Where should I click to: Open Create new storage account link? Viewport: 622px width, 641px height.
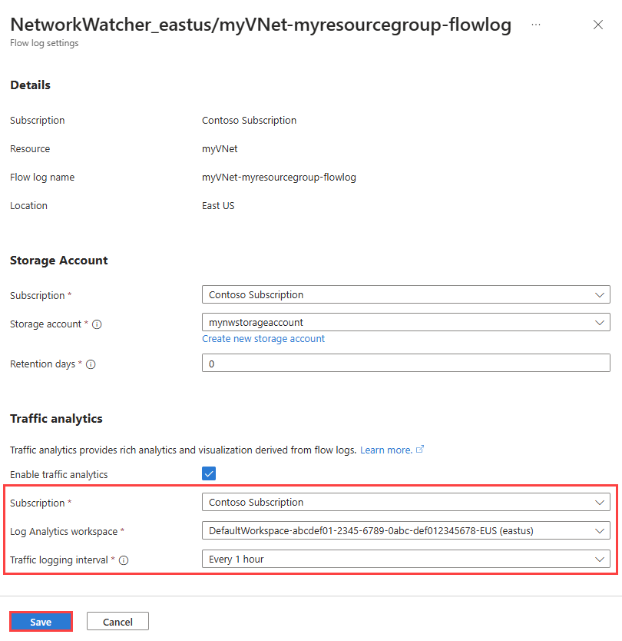[263, 338]
